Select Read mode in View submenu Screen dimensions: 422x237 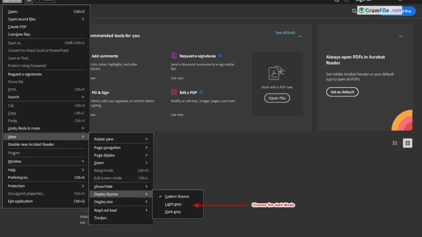[x=121, y=170]
